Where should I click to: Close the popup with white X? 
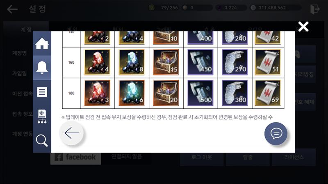point(303,27)
